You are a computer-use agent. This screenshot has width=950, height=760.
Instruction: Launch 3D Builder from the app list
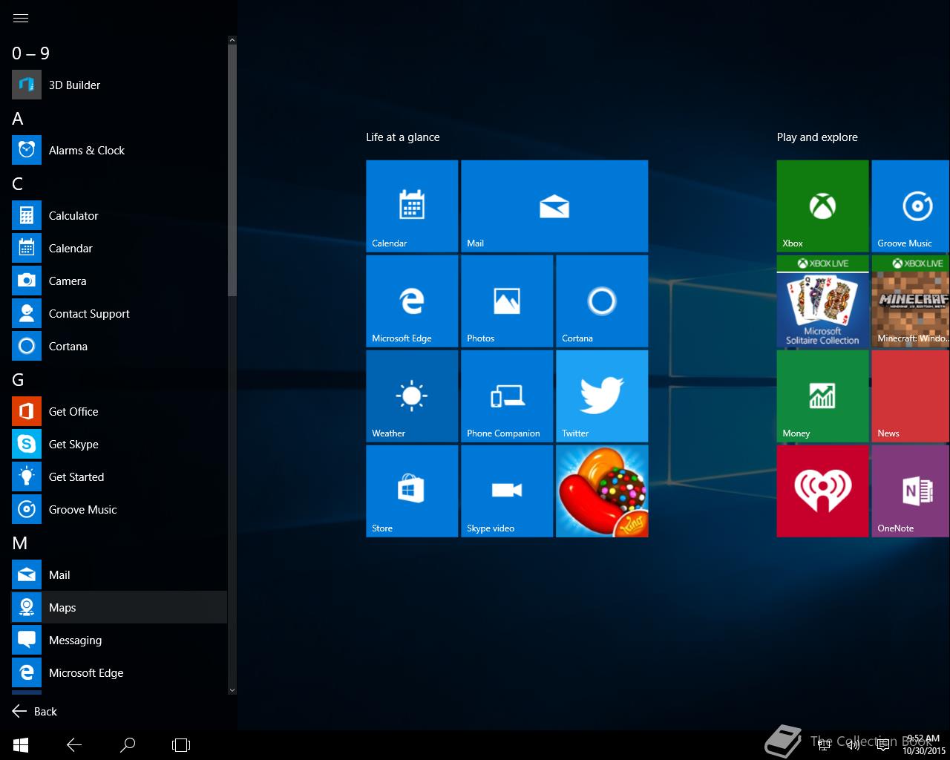[119, 85]
